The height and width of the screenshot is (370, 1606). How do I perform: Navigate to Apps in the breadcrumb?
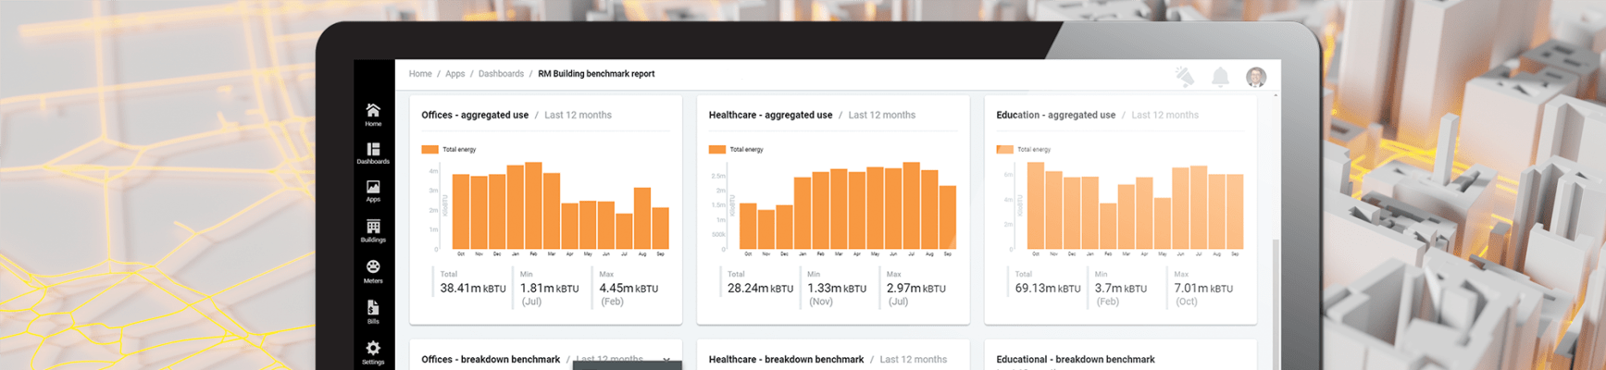pos(454,74)
